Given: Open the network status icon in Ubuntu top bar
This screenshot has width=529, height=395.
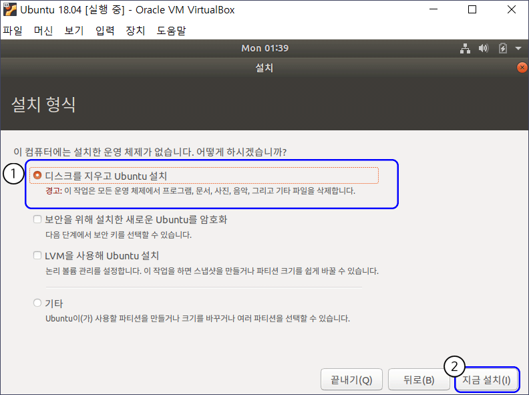Looking at the screenshot, I should pos(466,48).
